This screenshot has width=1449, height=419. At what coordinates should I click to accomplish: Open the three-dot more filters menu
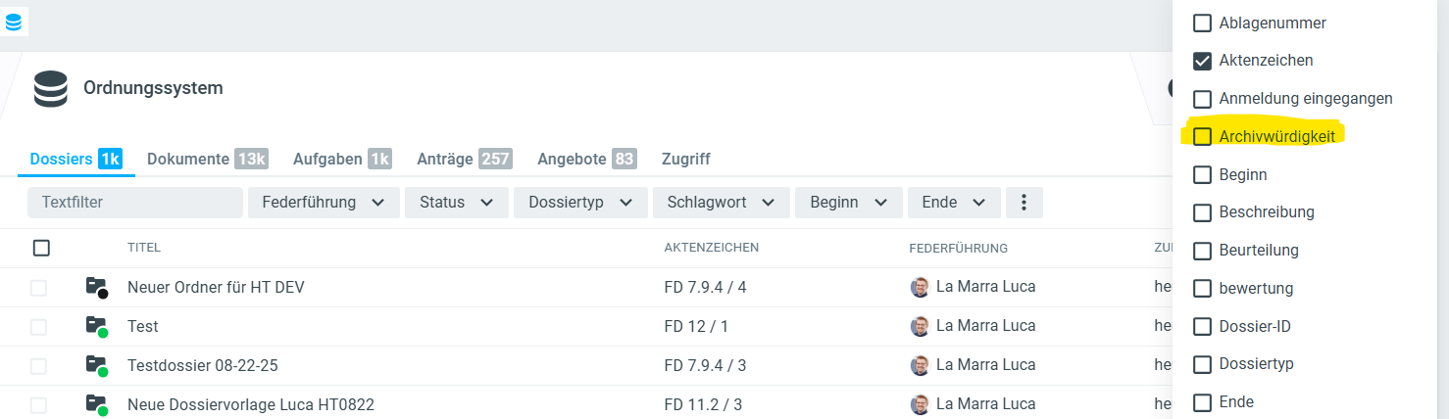coord(1024,203)
